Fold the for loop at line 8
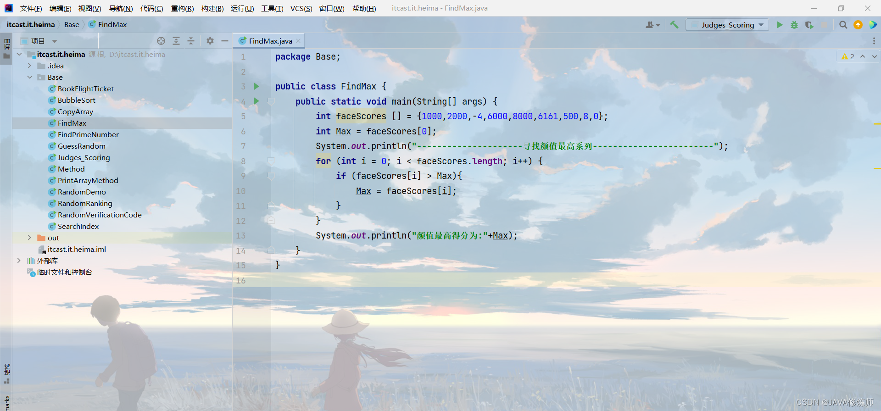This screenshot has height=411, width=881. point(271,161)
